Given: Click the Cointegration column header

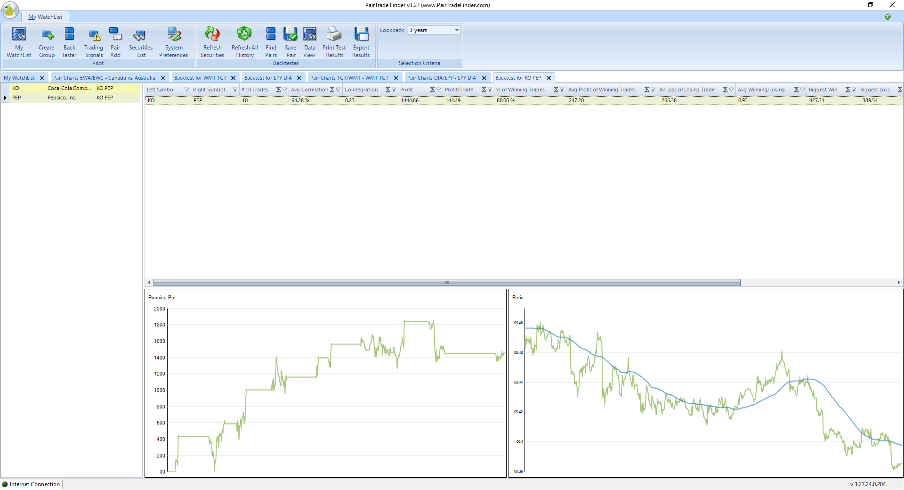Looking at the screenshot, I should click(361, 90).
